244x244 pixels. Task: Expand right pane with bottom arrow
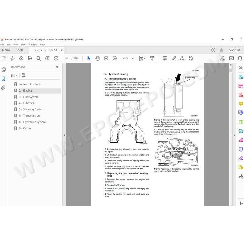pos(241,203)
